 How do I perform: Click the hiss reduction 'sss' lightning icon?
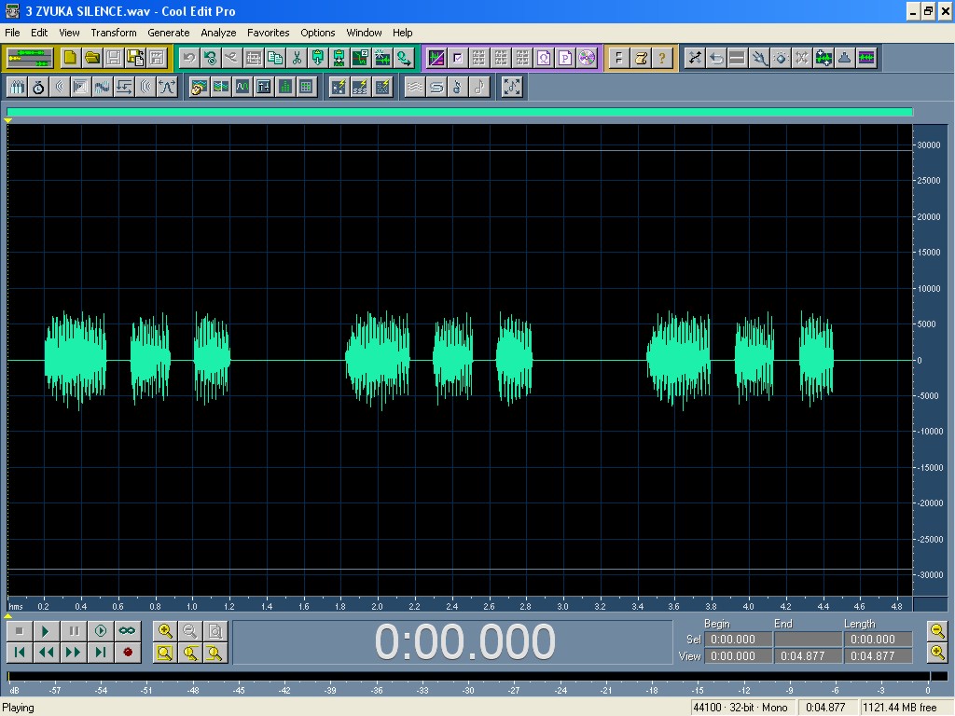pos(361,87)
